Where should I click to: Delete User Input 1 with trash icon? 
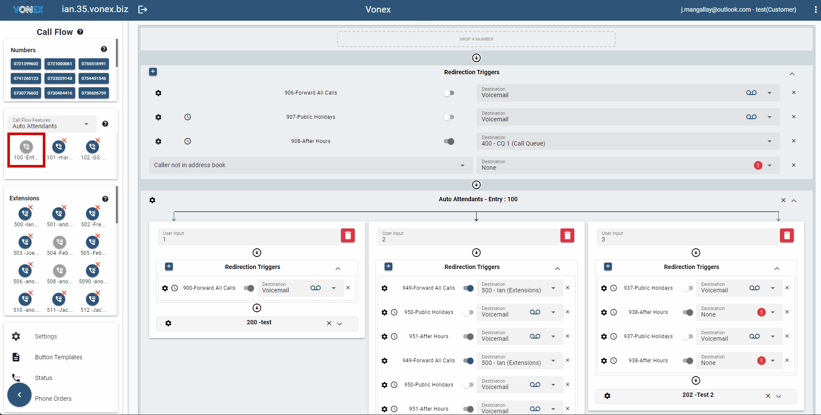click(347, 235)
